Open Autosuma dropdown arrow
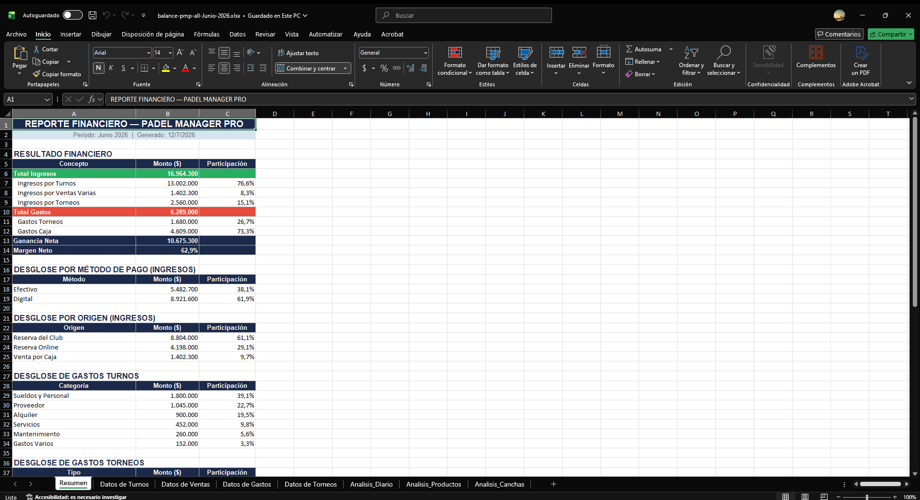Viewport: 920px width, 500px height. pos(671,49)
